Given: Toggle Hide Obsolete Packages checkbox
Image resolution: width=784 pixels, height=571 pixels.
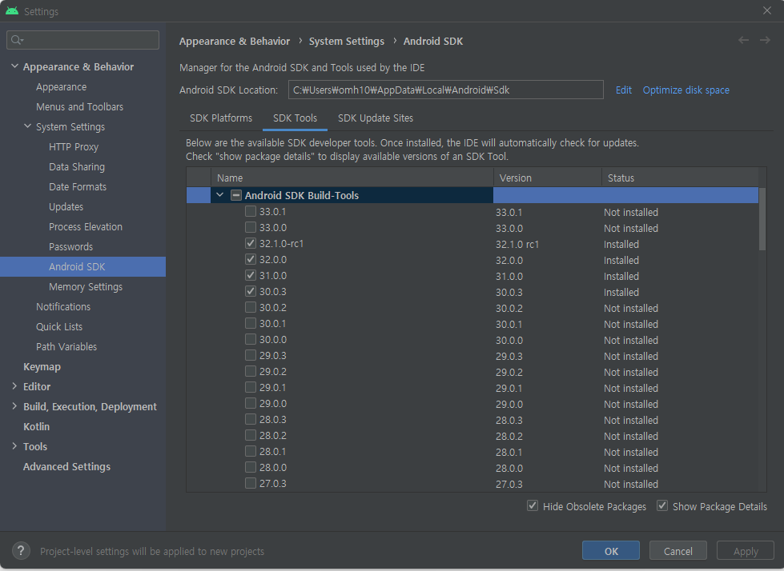Looking at the screenshot, I should point(533,506).
